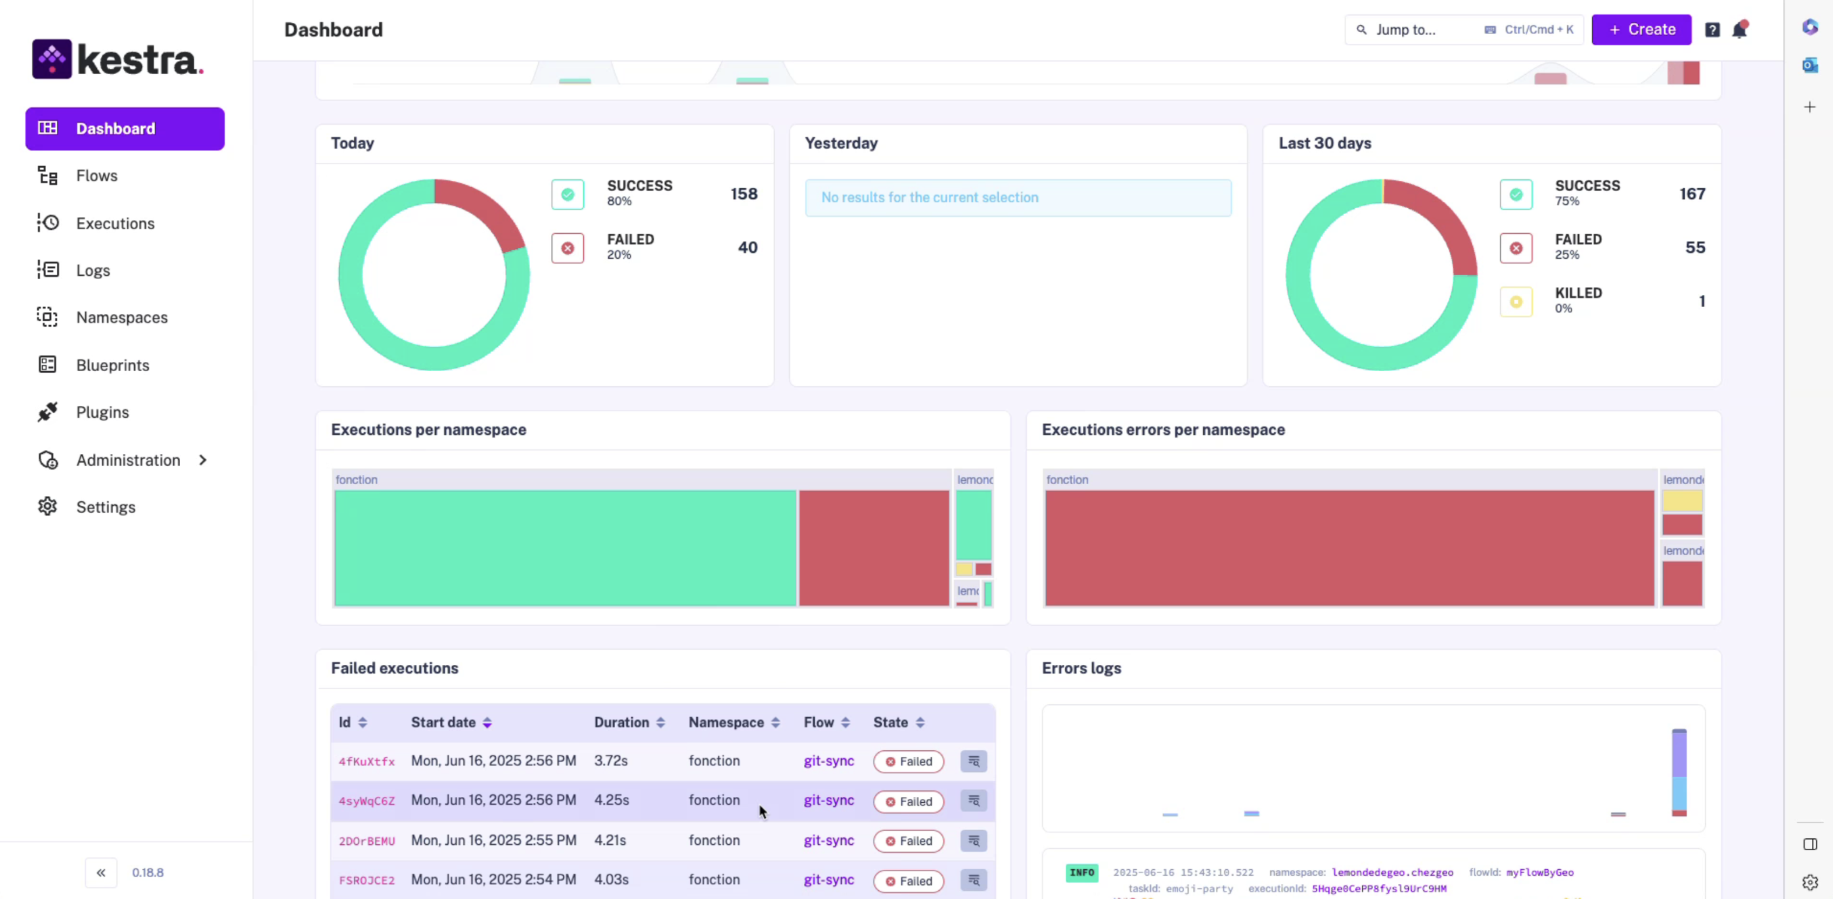The image size is (1833, 899).
Task: Open the Executions menu item
Action: click(x=115, y=223)
